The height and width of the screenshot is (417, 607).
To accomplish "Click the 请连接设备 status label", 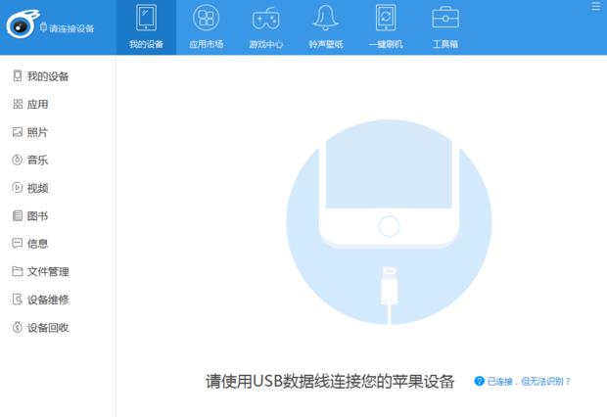I will [71, 28].
